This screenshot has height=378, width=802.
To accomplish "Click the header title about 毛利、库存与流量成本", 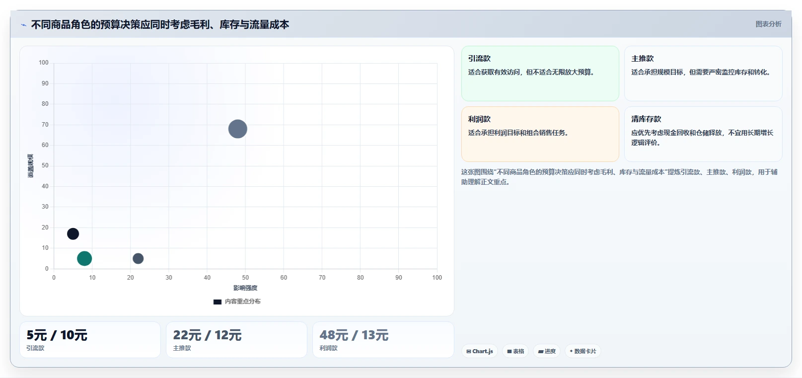I will tap(160, 24).
